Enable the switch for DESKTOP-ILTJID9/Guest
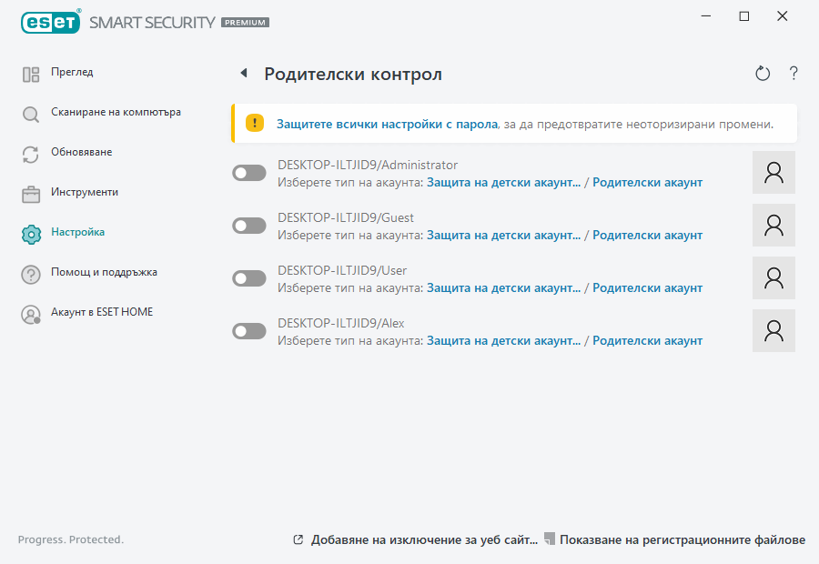The height and width of the screenshot is (564, 819). coord(248,225)
